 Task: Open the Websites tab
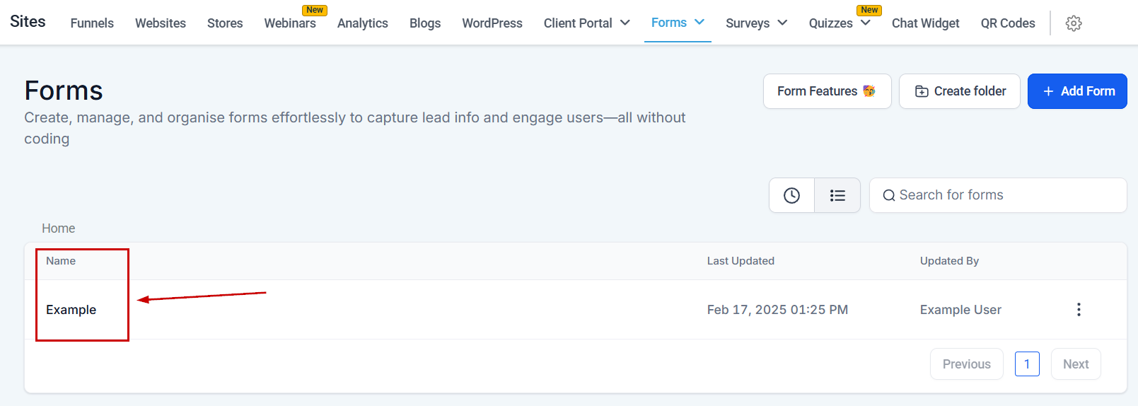161,23
